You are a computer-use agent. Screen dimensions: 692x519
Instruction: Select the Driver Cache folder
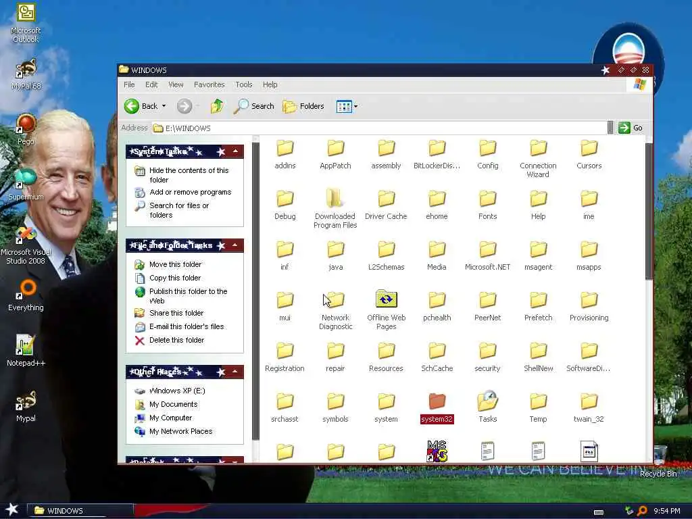point(386,205)
